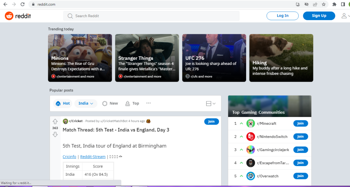Click the install app icon in the address bar
This screenshot has width=350, height=187.
pos(298,4)
